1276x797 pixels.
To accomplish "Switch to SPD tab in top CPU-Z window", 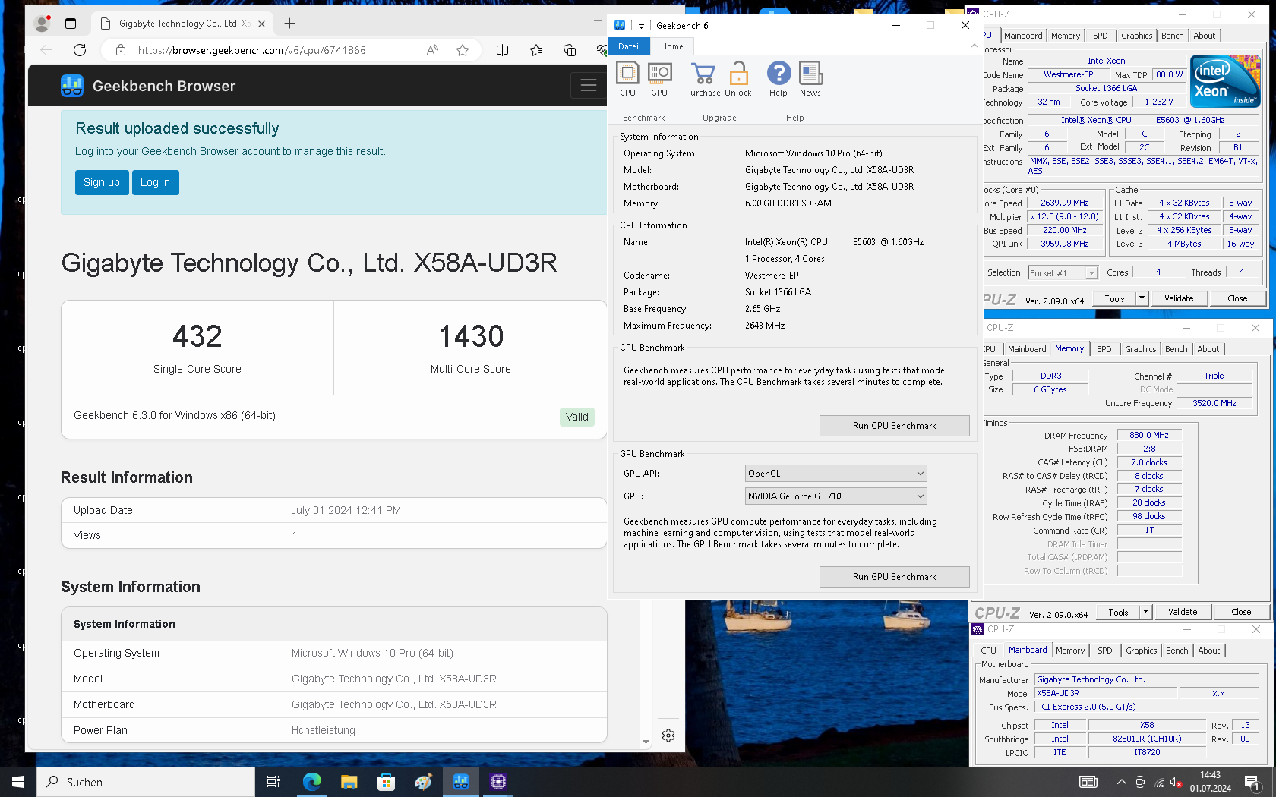I will (1101, 36).
